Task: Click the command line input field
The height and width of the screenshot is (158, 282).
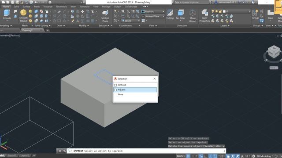Action: 146,151
